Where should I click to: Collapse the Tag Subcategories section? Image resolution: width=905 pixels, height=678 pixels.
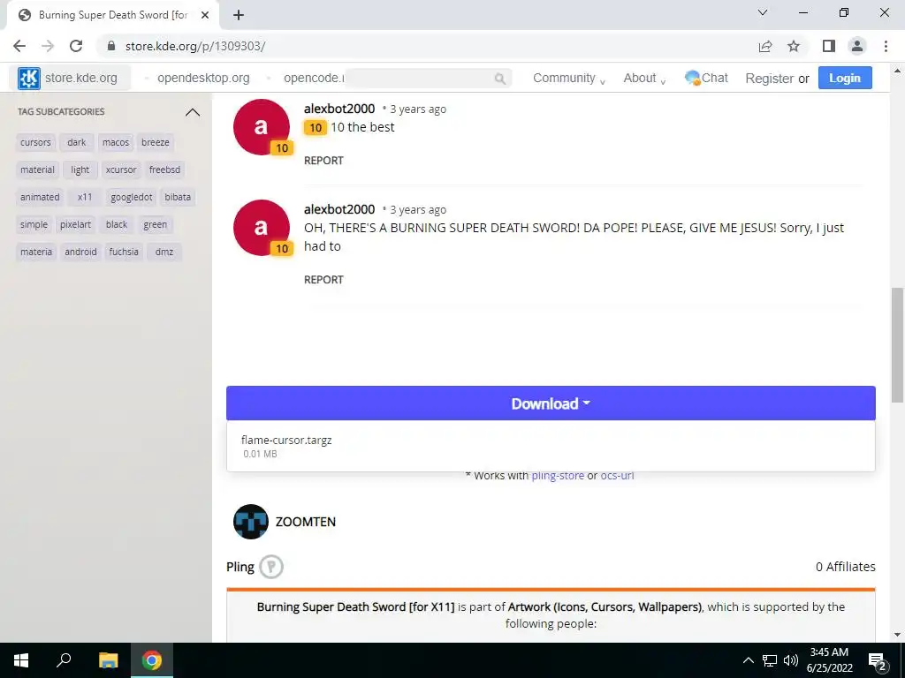coord(193,112)
